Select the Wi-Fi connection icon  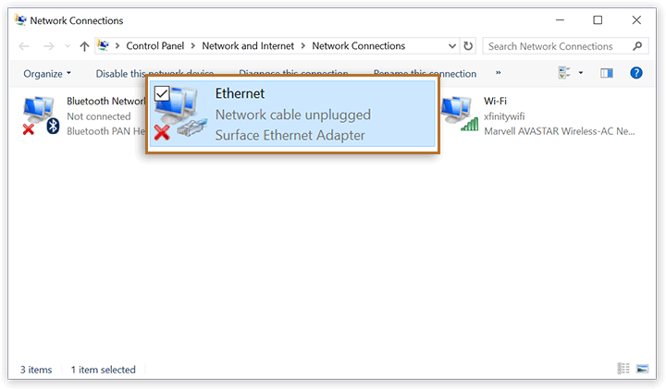(x=460, y=114)
